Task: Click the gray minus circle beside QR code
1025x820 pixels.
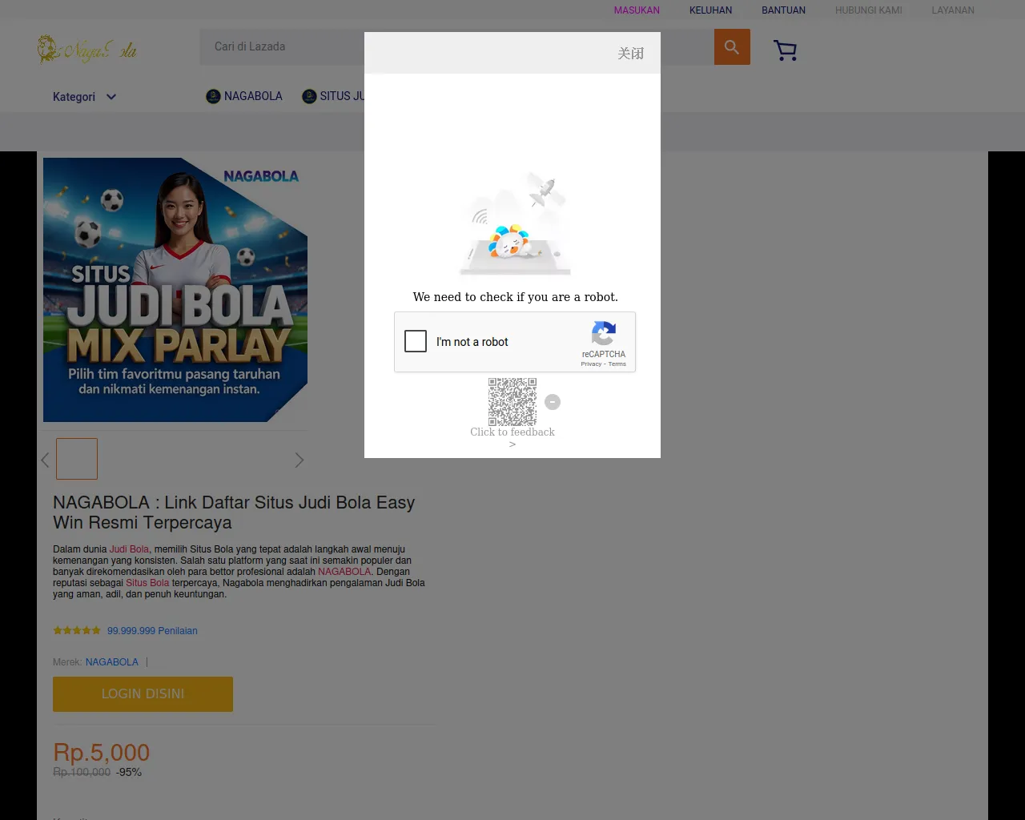Action: [553, 402]
